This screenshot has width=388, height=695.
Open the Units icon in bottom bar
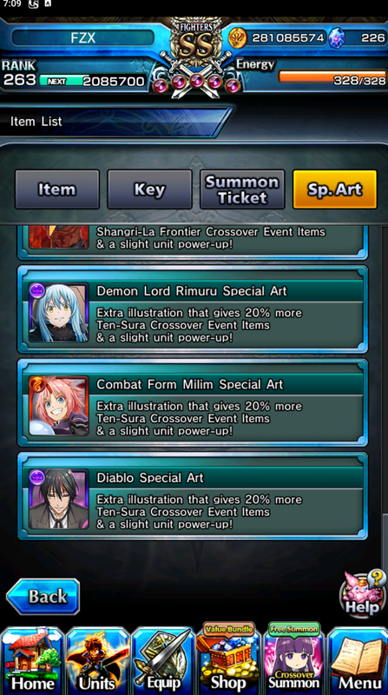(97, 660)
